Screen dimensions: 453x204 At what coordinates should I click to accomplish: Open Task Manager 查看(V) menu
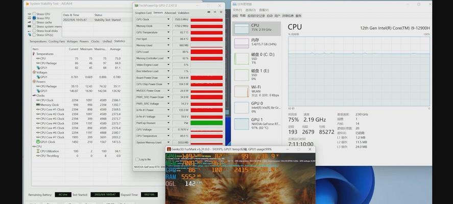pos(264,10)
